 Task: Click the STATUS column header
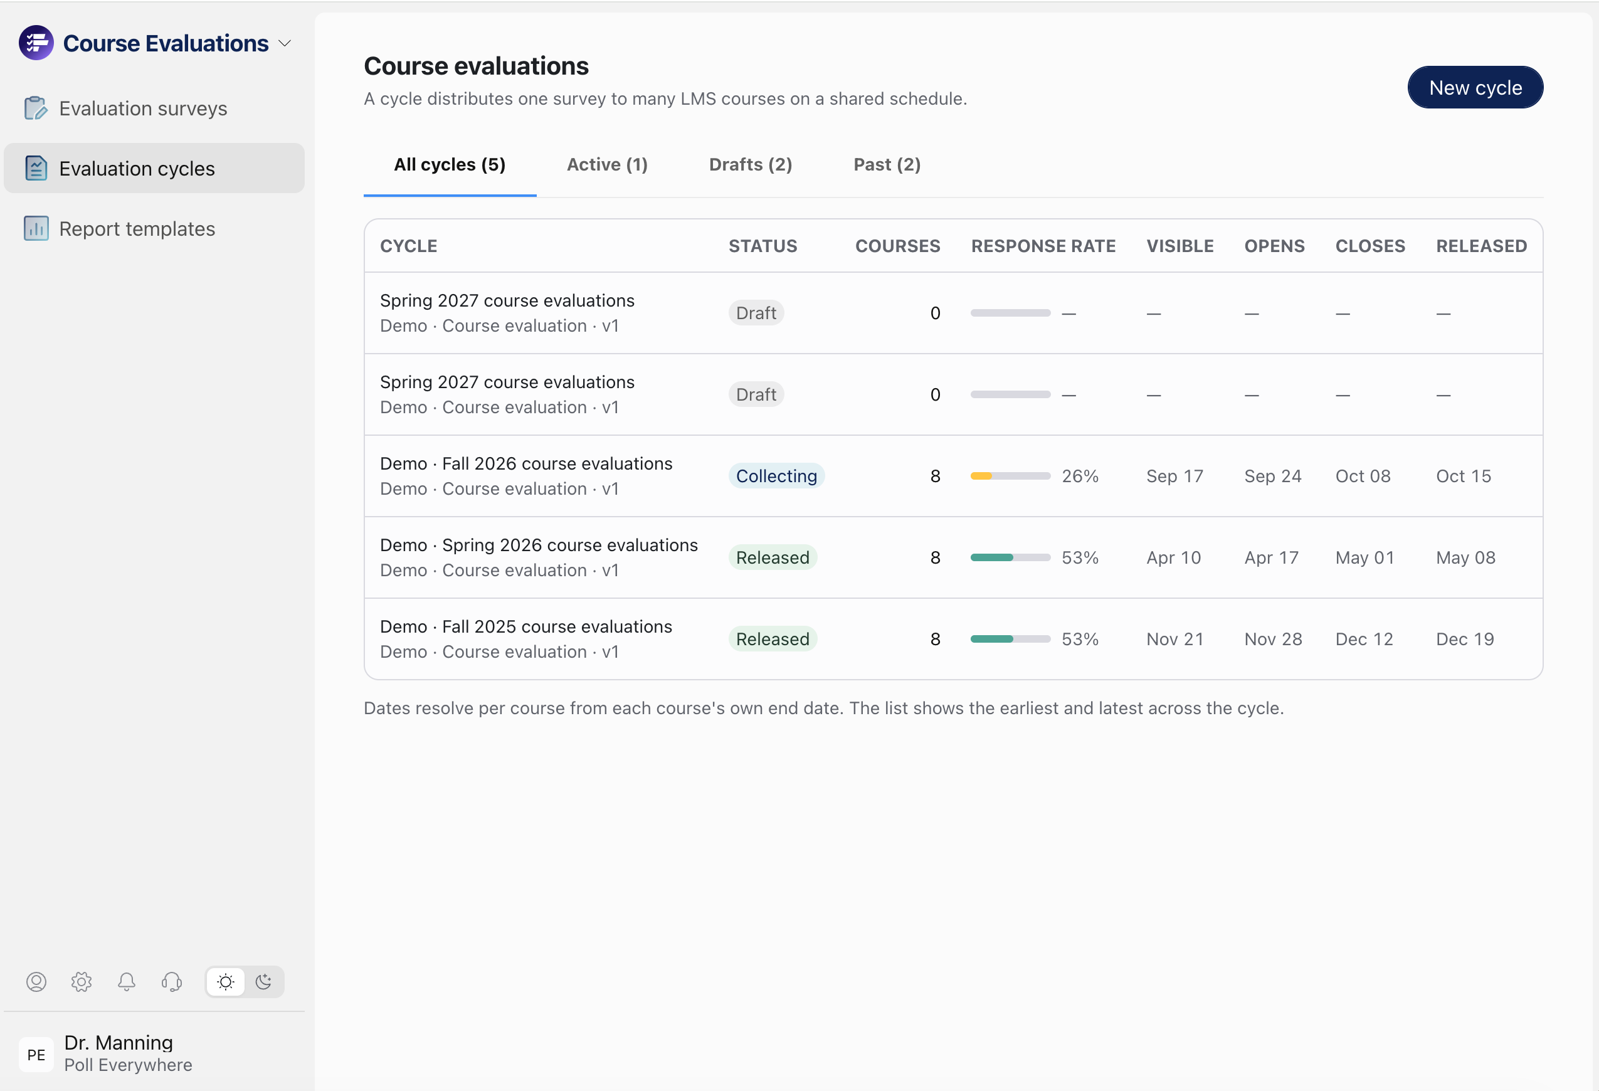763,246
